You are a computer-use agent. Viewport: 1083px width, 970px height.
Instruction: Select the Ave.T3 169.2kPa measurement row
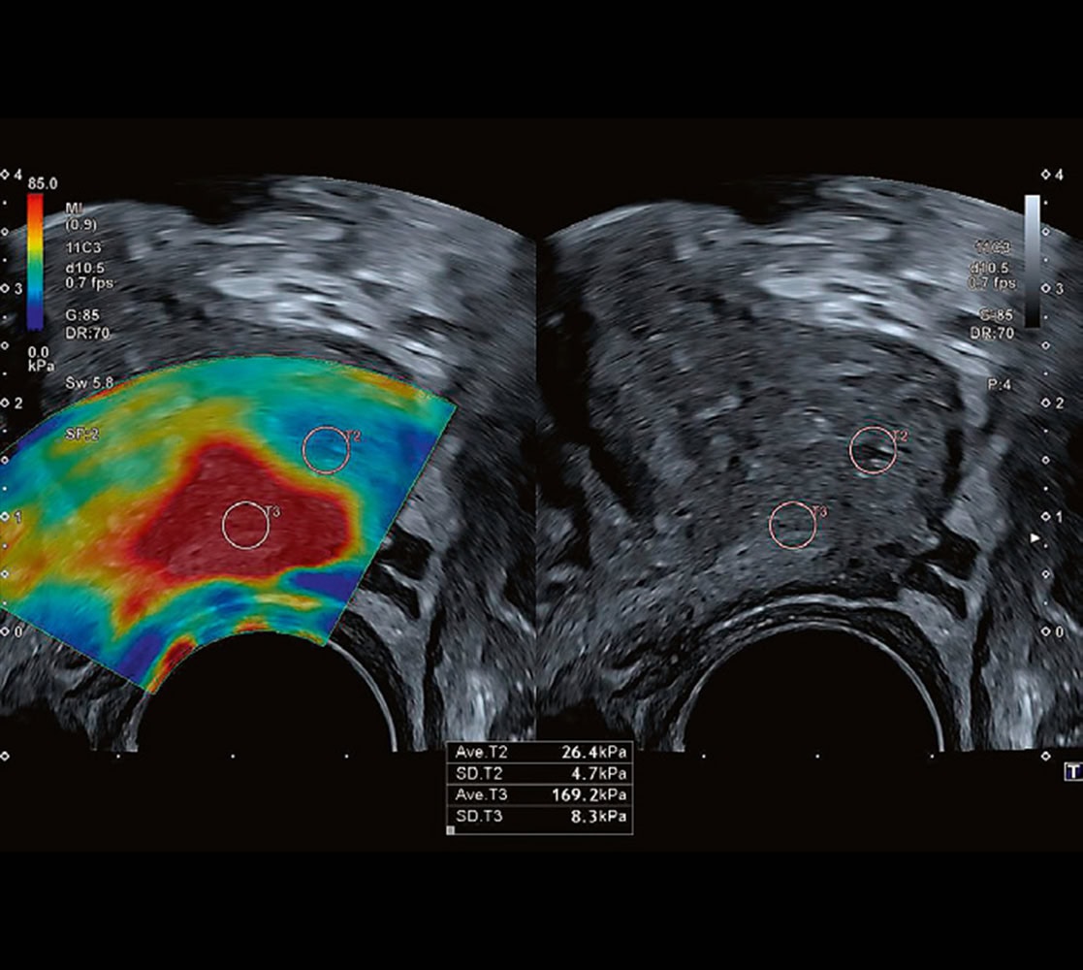pyautogui.click(x=539, y=794)
